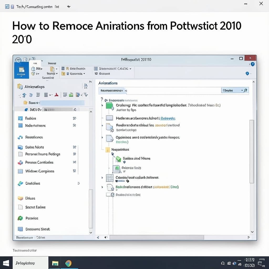This screenshot has height=269, width=269.
Task: Click the pin icon beside Mdenofioens
Action: pyautogui.click(x=74, y=125)
